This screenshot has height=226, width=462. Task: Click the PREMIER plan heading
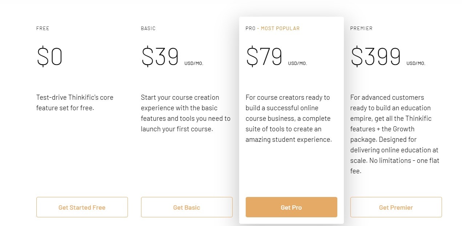(x=361, y=28)
